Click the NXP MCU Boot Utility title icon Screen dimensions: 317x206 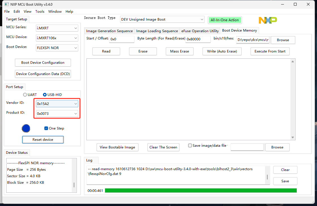click(x=7, y=4)
